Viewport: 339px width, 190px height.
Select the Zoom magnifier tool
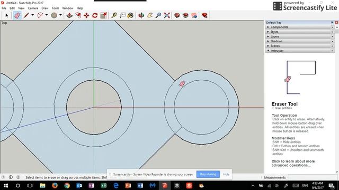coord(158,15)
